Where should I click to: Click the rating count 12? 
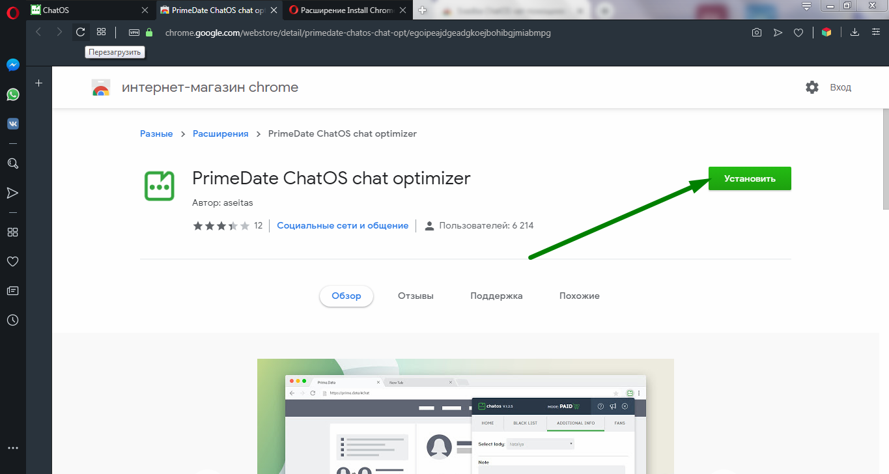[x=258, y=225]
